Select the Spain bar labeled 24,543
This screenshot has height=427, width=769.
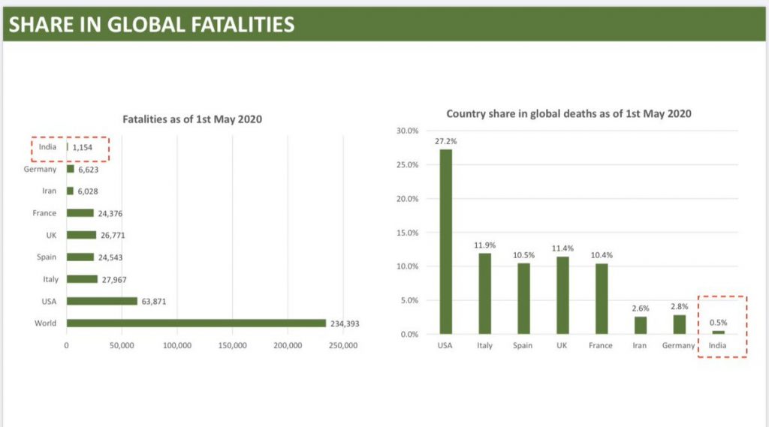80,257
